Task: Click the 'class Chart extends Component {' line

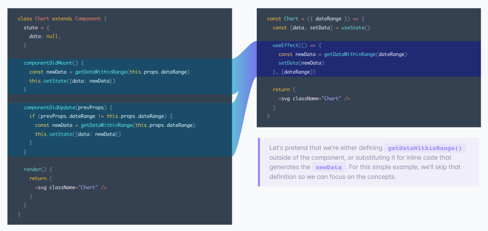Action: pos(62,19)
